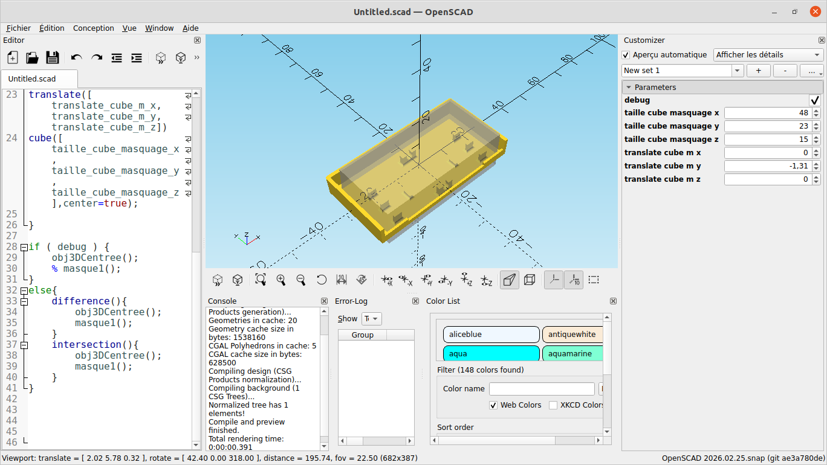Open the Conception menu
Image resolution: width=827 pixels, height=465 pixels.
click(93, 28)
